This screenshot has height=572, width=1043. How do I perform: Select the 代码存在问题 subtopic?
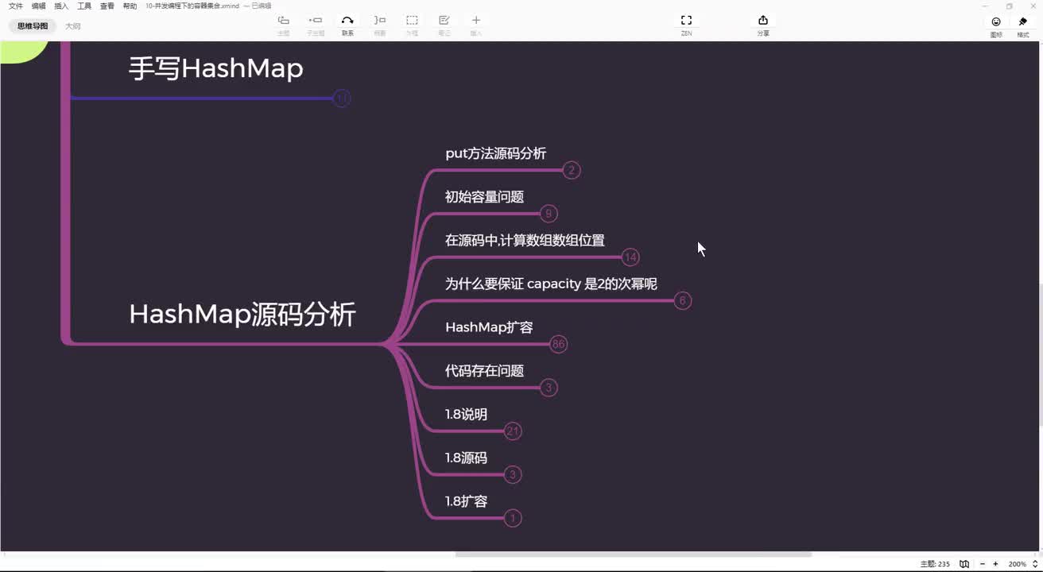(x=484, y=371)
